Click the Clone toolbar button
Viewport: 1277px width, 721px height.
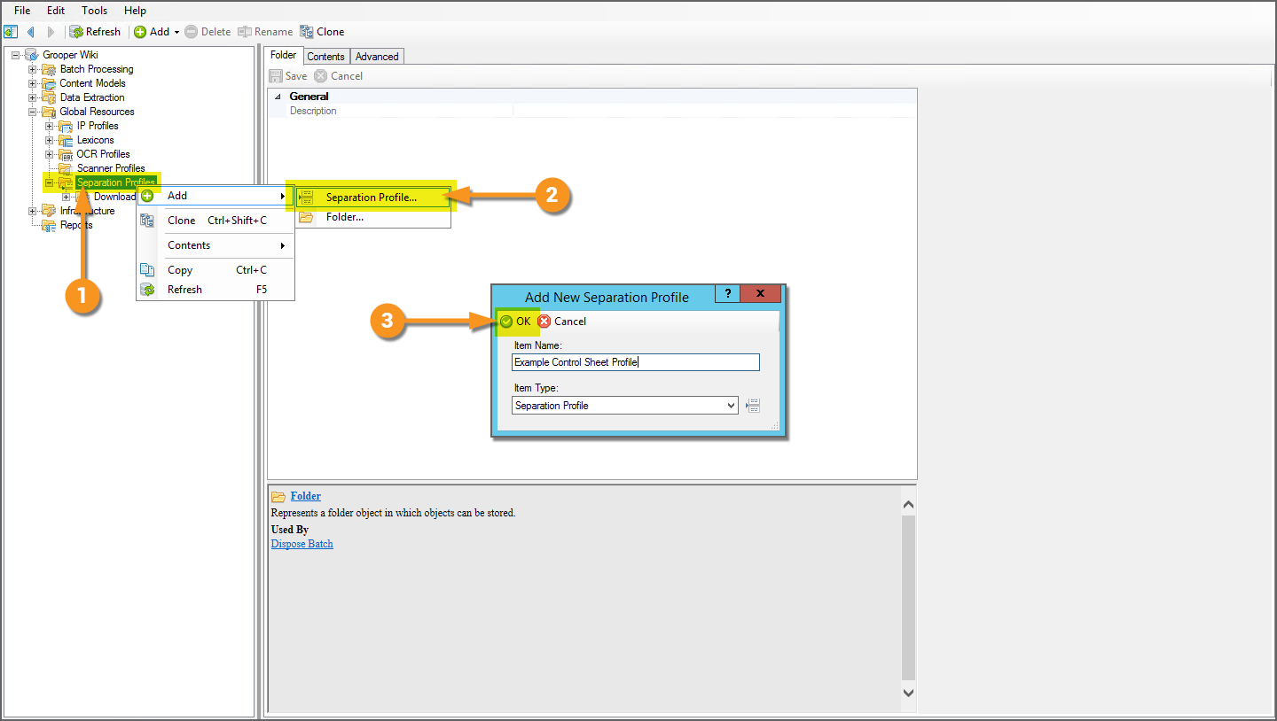pos(323,32)
